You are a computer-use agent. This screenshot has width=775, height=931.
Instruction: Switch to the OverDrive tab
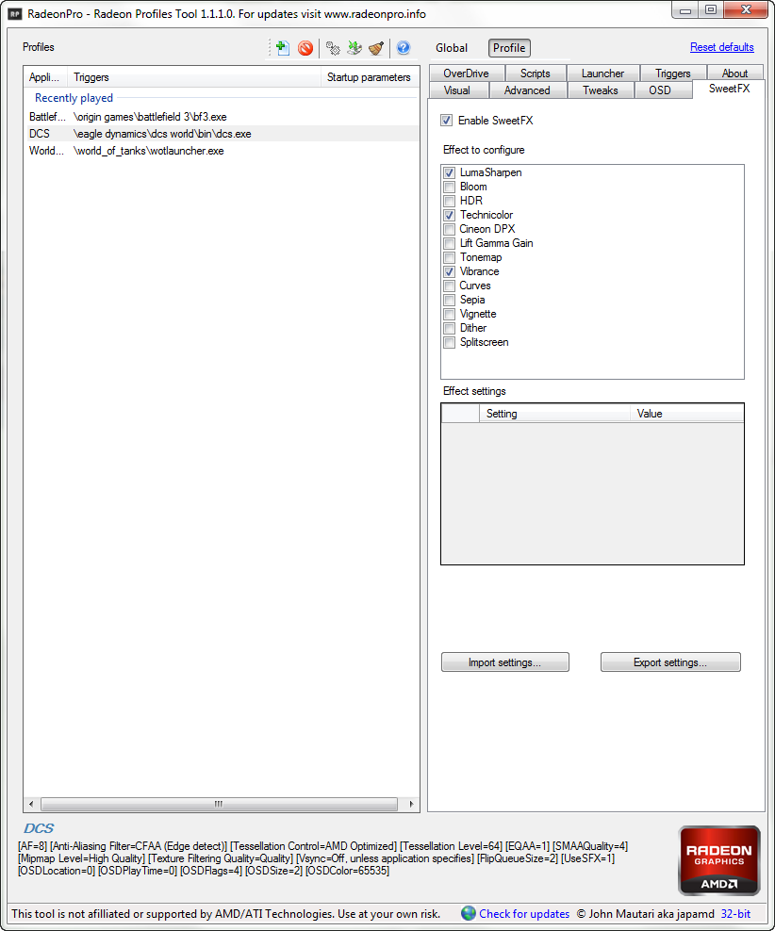pos(465,73)
